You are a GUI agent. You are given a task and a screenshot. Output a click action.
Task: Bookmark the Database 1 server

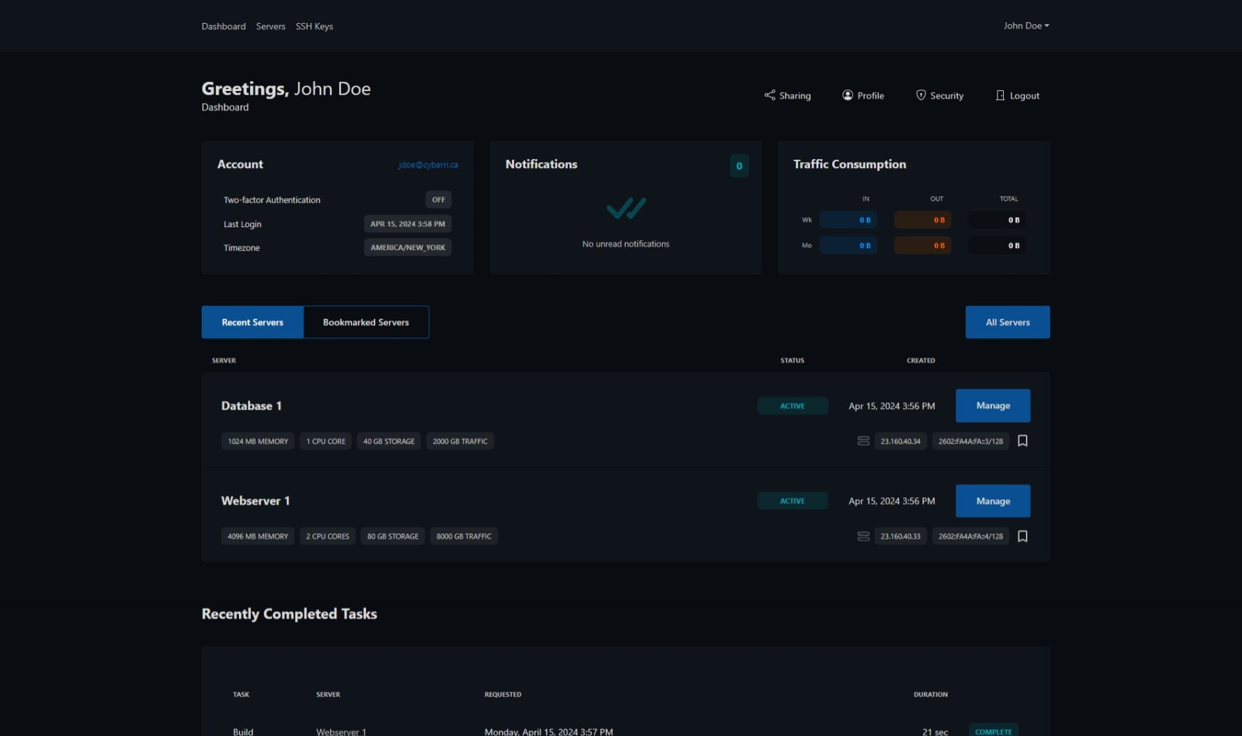pyautogui.click(x=1022, y=441)
